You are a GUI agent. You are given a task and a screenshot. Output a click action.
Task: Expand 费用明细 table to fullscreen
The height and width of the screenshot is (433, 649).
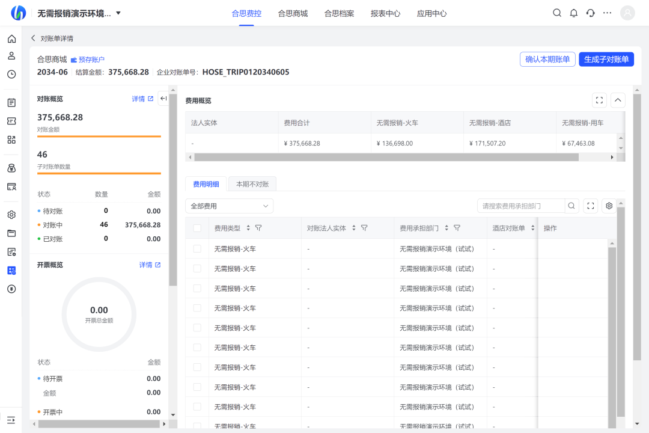591,206
